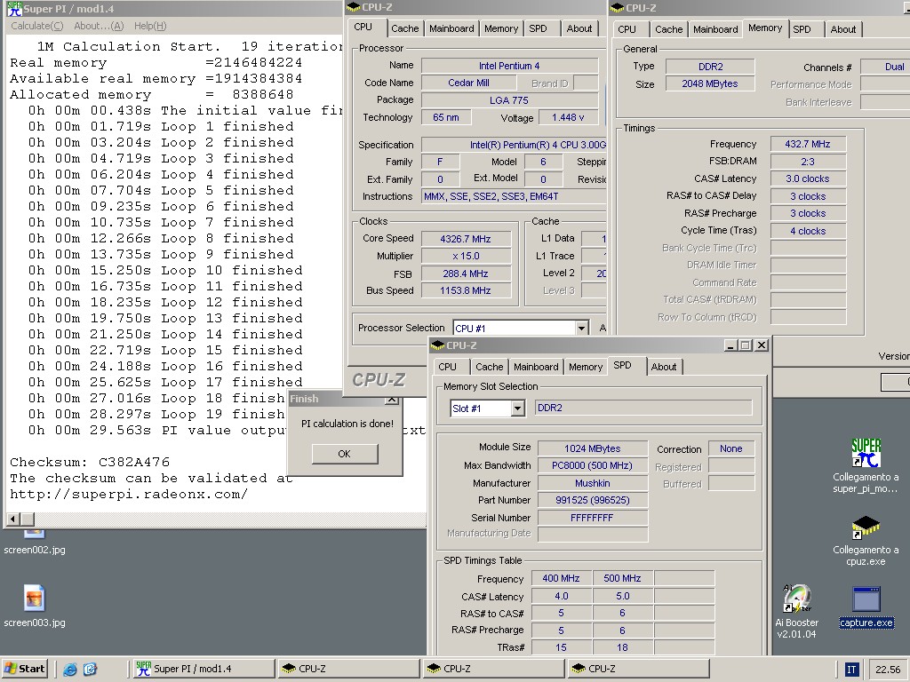Screen dimensions: 910x682
Task: Open the About...(A) menu in Super PI
Action: [99, 26]
